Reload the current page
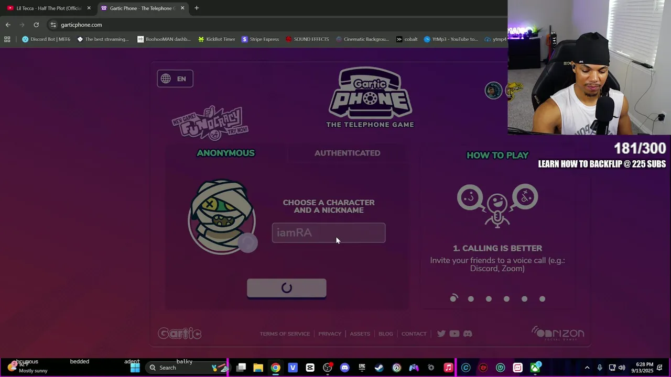 click(36, 25)
